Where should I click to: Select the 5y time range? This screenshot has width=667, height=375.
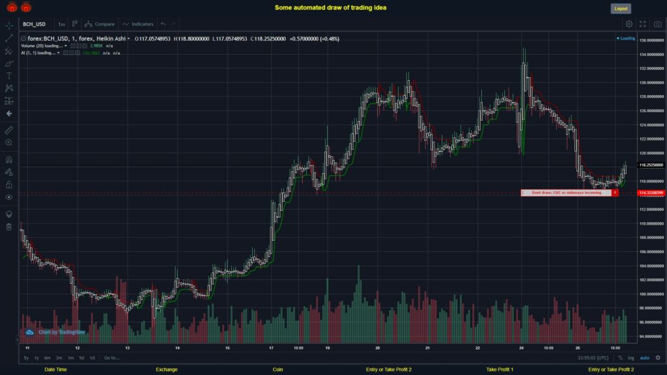pos(26,358)
